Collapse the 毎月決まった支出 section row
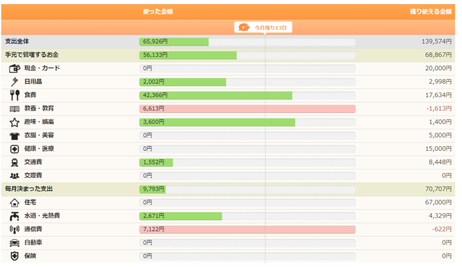Viewport: 462px width, 267px height. [228, 189]
